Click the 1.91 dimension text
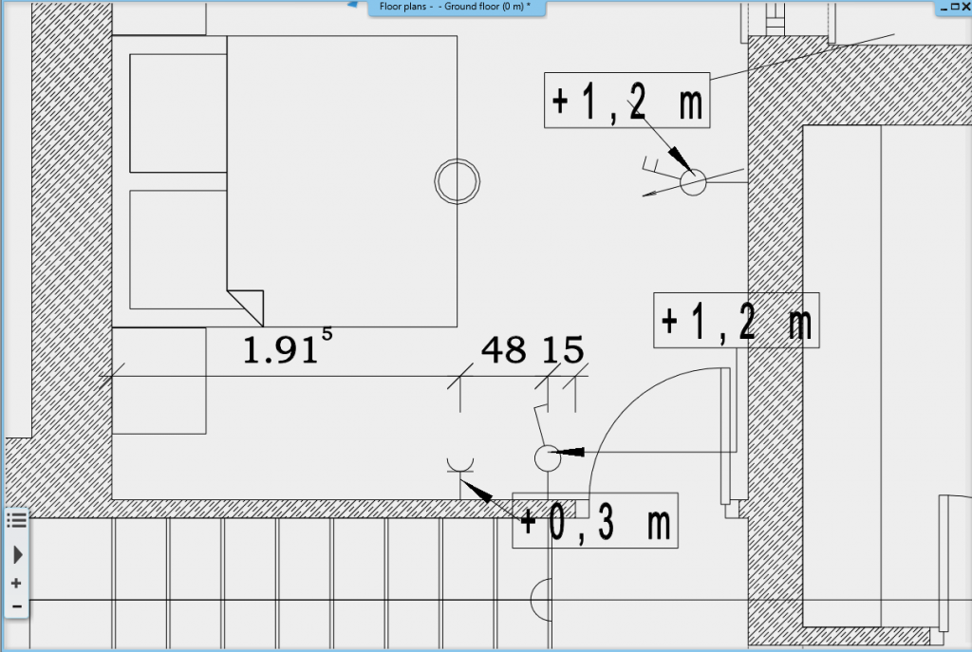The width and height of the screenshot is (972, 652). (282, 349)
